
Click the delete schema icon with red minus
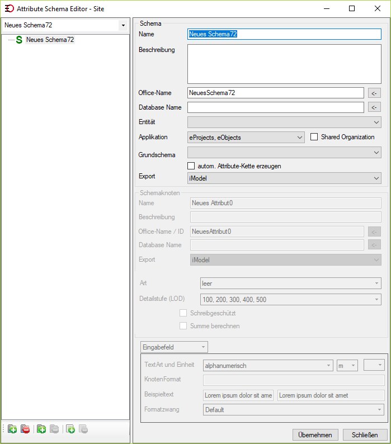(x=25, y=429)
